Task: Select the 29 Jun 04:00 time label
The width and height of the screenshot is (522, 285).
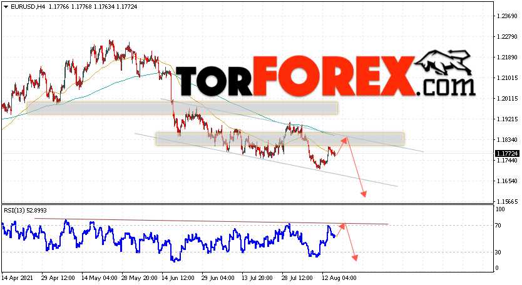Action: pyautogui.click(x=218, y=277)
